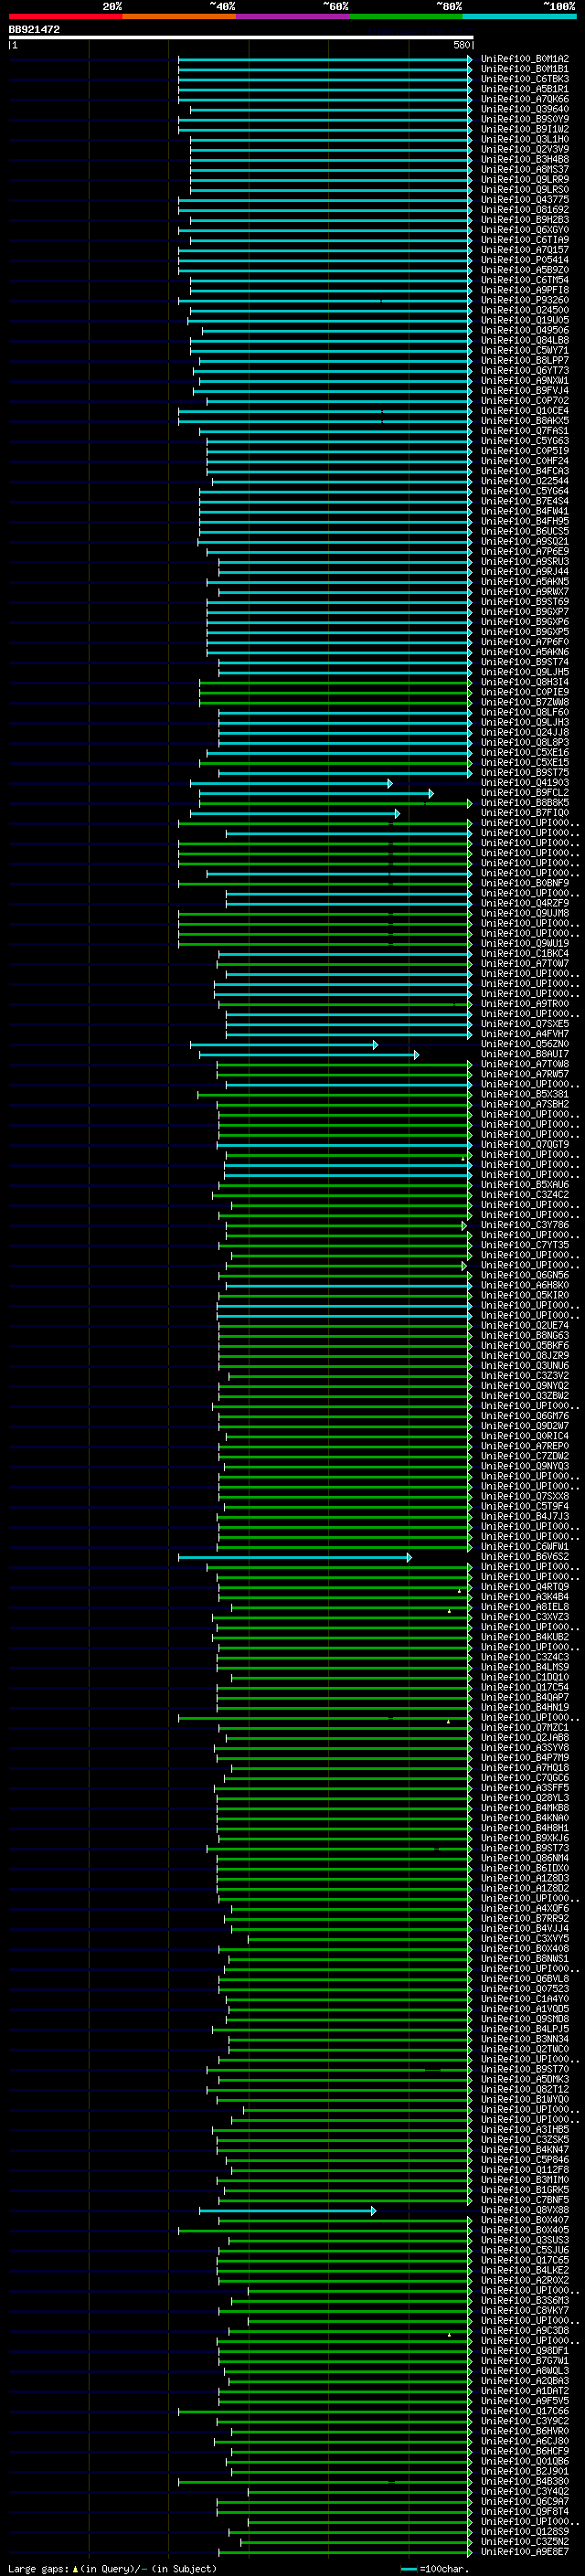Select label UniRef100_Q10CE4
Image resolution: width=585 pixels, height=2576 pixels.
click(x=524, y=411)
